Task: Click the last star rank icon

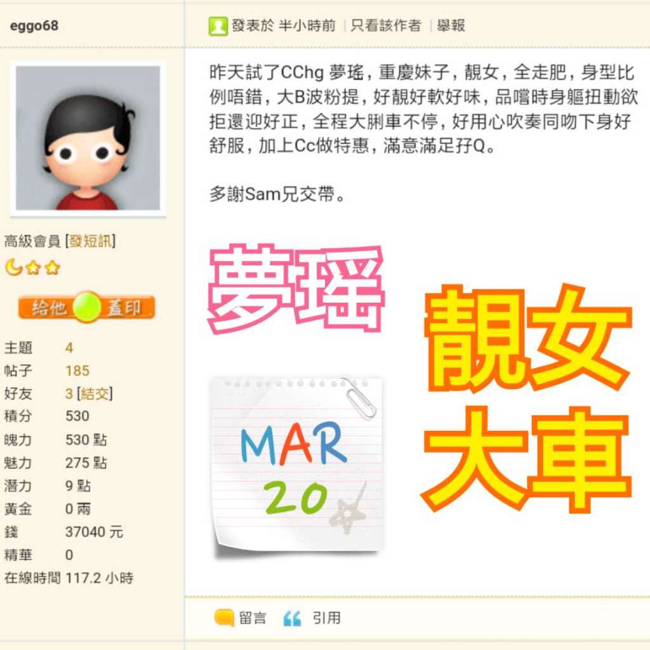Action: pos(52,268)
